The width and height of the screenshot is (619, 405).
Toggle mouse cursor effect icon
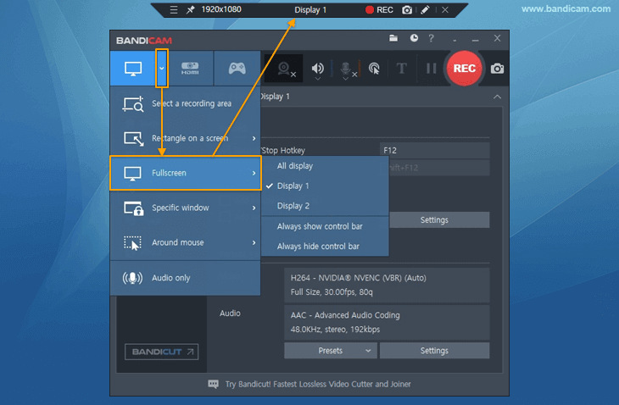tap(374, 69)
